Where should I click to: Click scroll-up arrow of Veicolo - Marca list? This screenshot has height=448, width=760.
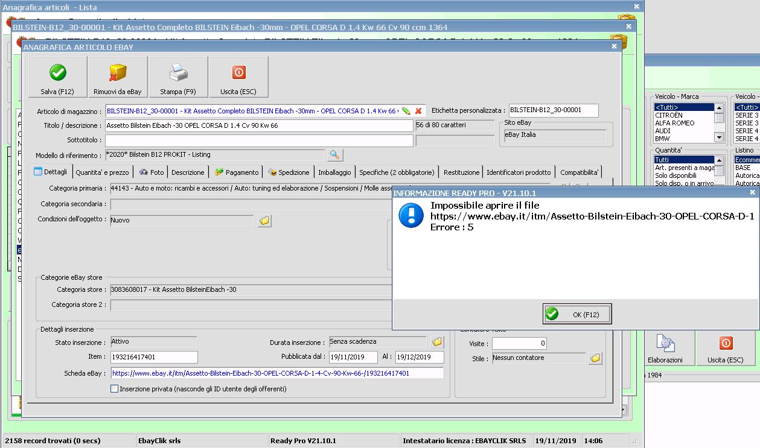(x=719, y=108)
